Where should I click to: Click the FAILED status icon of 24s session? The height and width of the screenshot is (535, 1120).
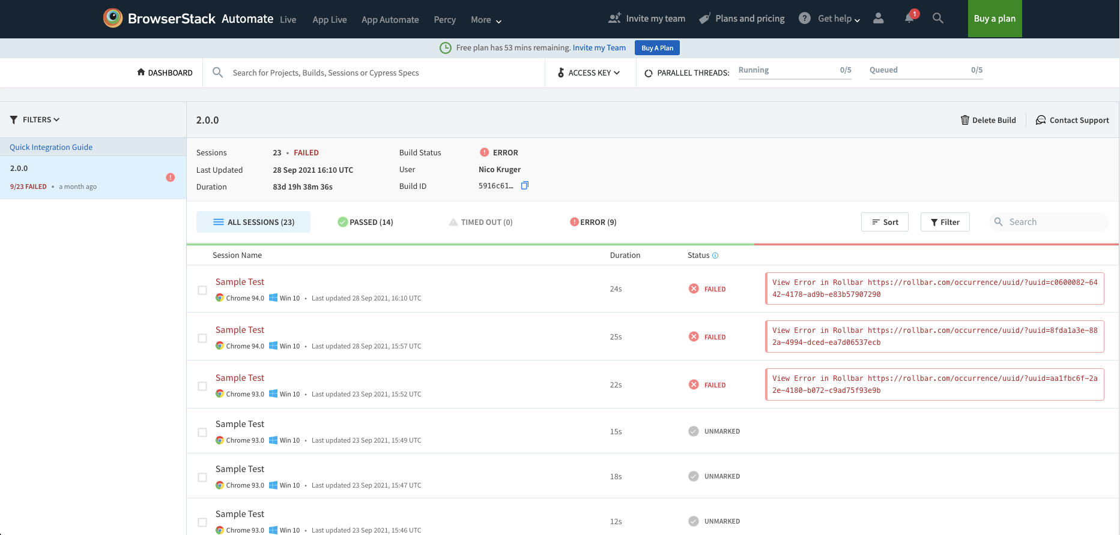point(694,288)
